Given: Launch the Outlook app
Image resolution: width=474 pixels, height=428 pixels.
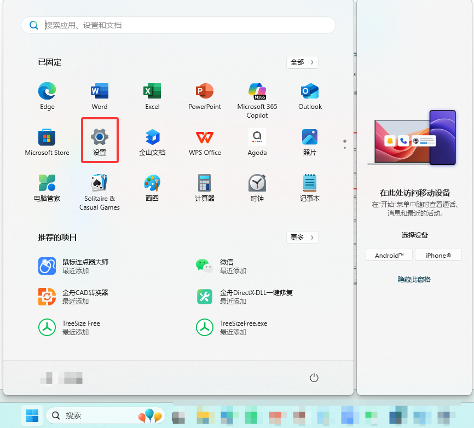Looking at the screenshot, I should click(310, 96).
